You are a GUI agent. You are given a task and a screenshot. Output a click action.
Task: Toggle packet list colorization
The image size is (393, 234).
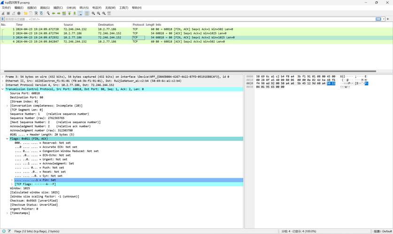pos(87,13)
